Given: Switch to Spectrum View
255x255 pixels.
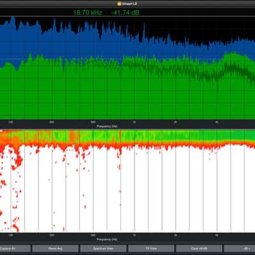Looking at the screenshot, I should [x=103, y=248].
